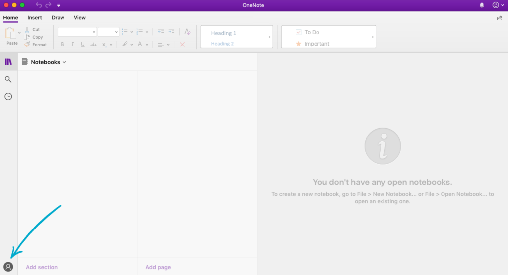
Task: Click the Share icon below title bar
Action: point(499,18)
